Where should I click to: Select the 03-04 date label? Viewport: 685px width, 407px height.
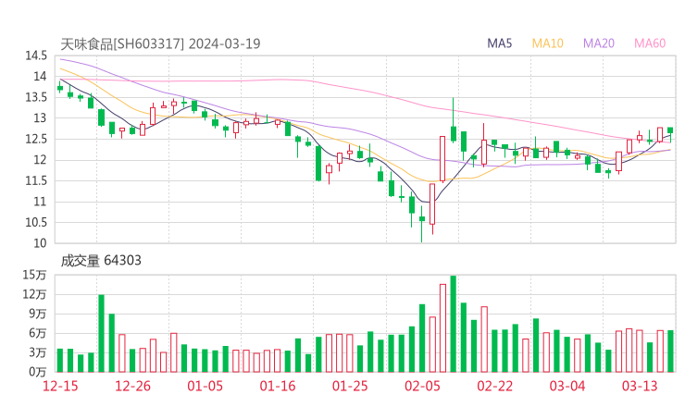click(567, 386)
